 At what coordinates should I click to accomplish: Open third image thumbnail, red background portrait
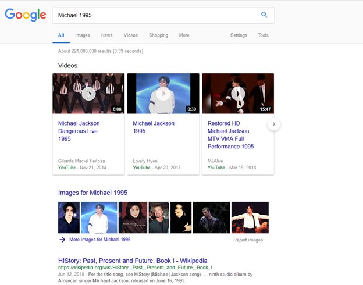tap(133, 218)
